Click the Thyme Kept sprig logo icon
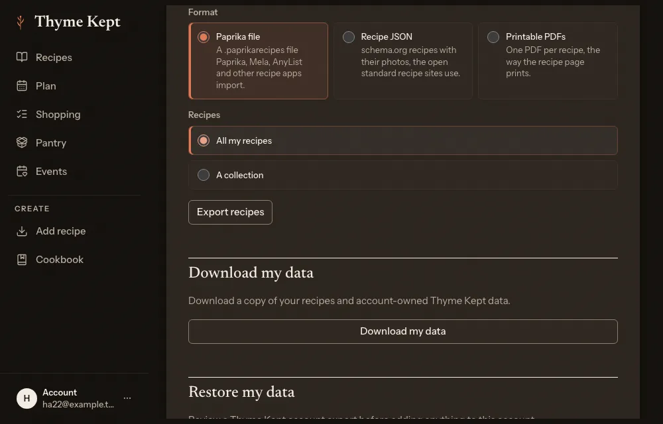The width and height of the screenshot is (663, 424). pos(20,22)
